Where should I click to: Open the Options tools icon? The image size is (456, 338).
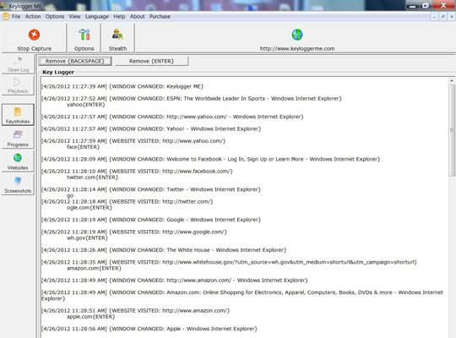84,35
